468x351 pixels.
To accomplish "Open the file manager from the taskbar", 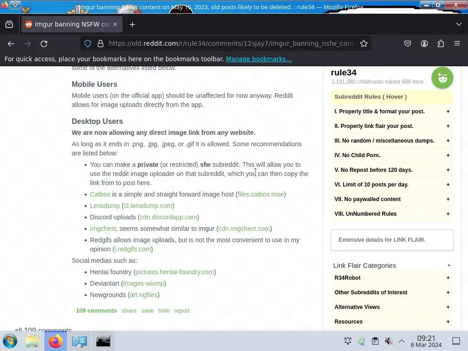I will click(x=32, y=341).
